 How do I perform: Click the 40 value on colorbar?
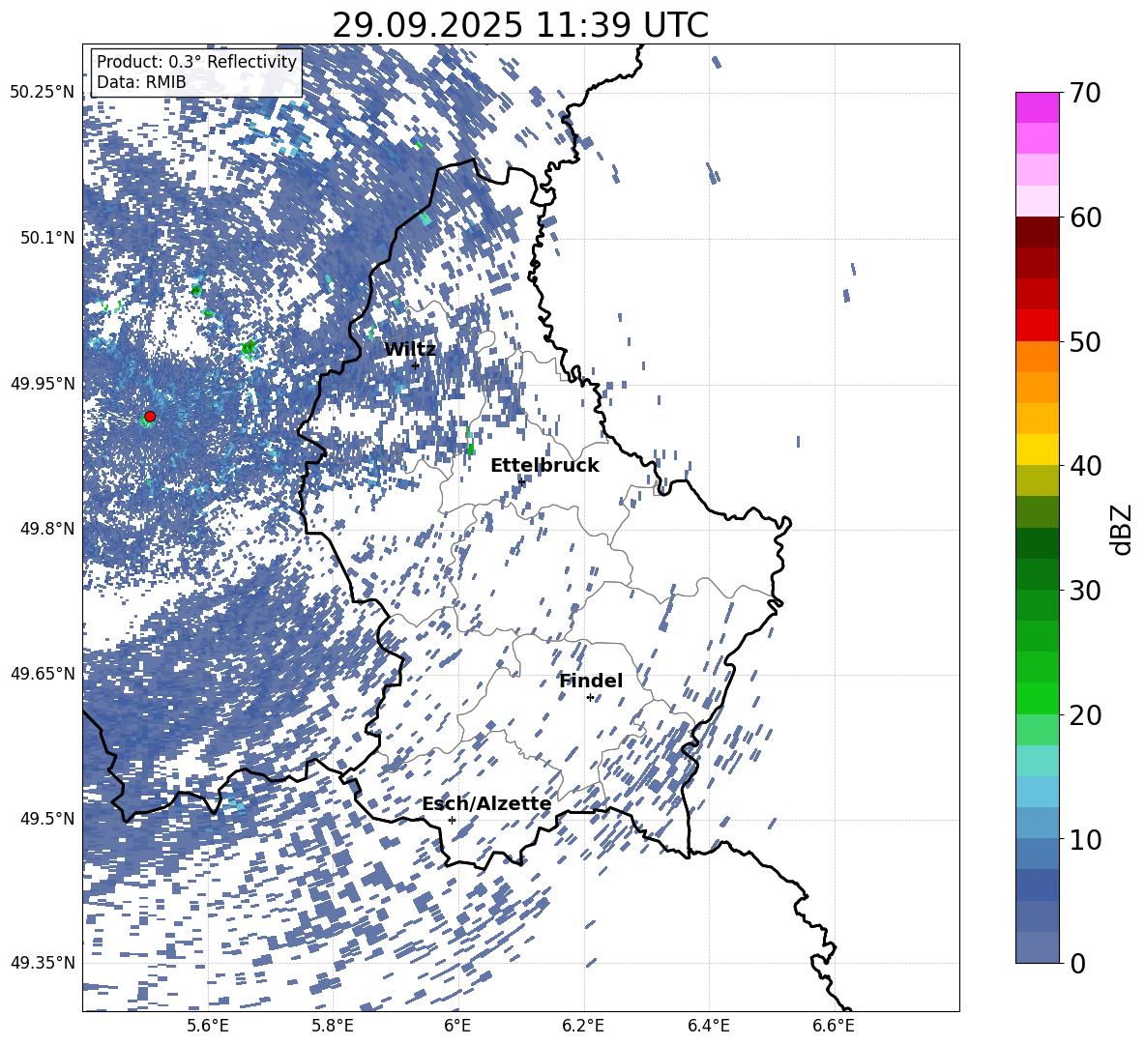coord(1084,466)
